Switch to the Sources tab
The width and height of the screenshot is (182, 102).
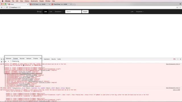(x=22, y=59)
